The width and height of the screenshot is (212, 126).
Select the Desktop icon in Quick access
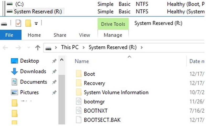pos(14,61)
